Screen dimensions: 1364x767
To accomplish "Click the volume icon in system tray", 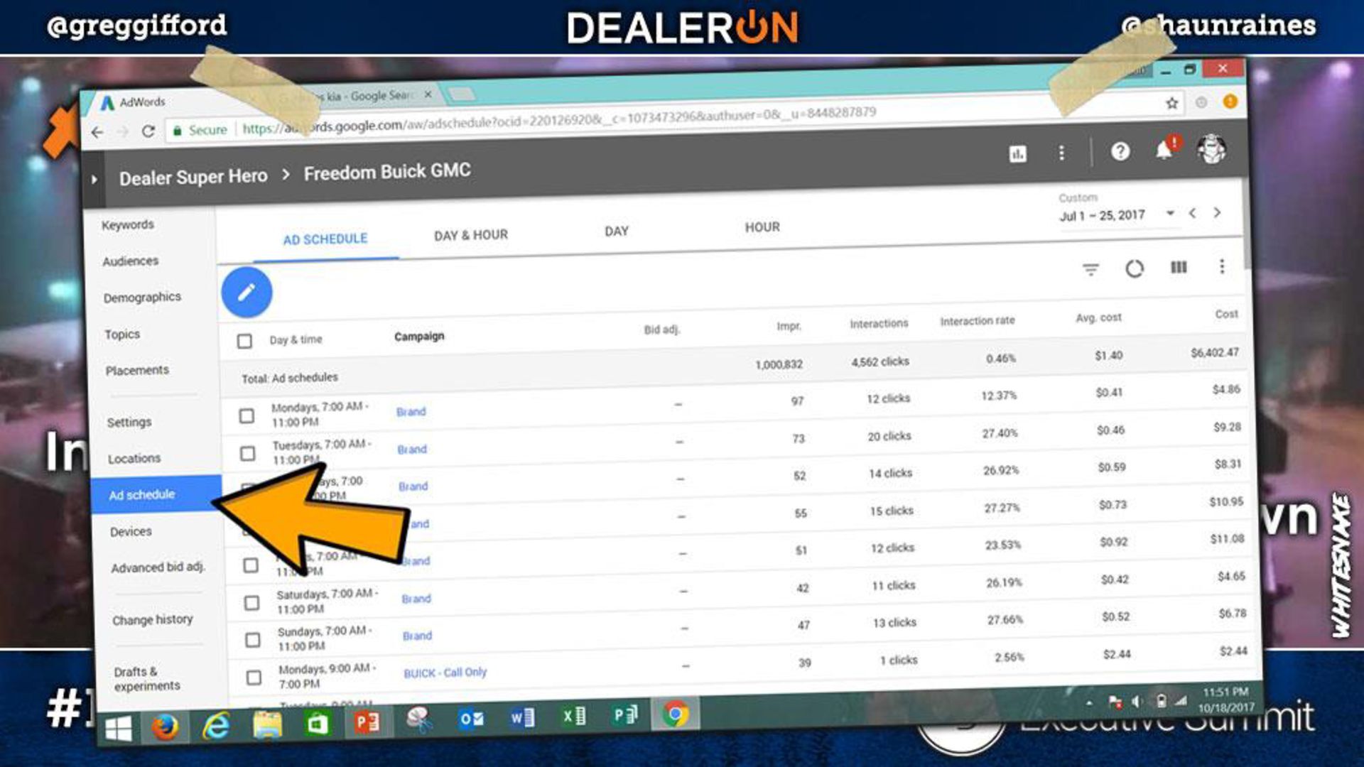I will (1137, 702).
